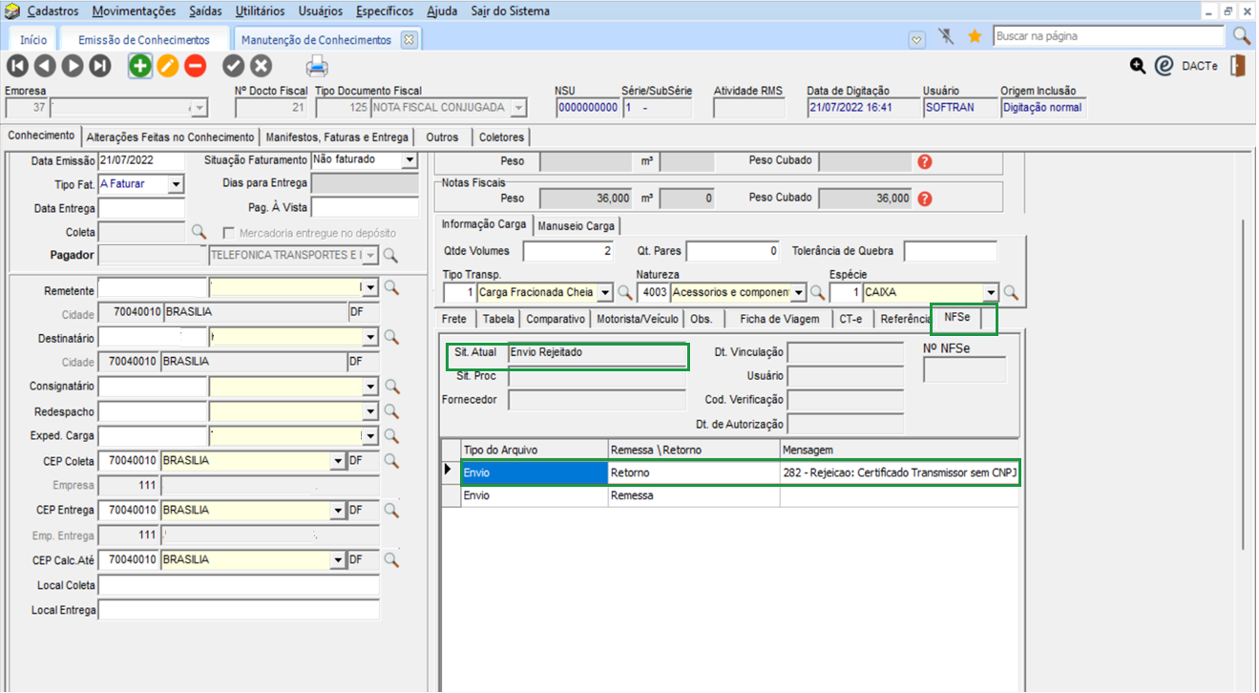Print using the printer icon

317,67
